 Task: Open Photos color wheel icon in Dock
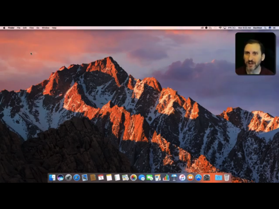coord(133,178)
